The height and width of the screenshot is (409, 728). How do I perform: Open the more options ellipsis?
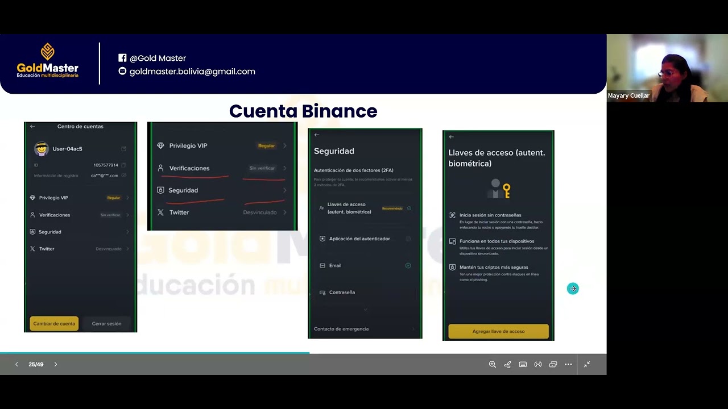coord(568,364)
